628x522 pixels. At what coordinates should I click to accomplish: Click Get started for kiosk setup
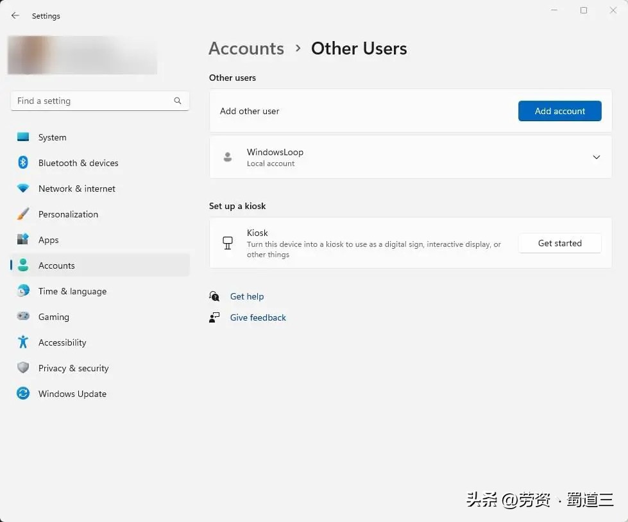tap(559, 243)
